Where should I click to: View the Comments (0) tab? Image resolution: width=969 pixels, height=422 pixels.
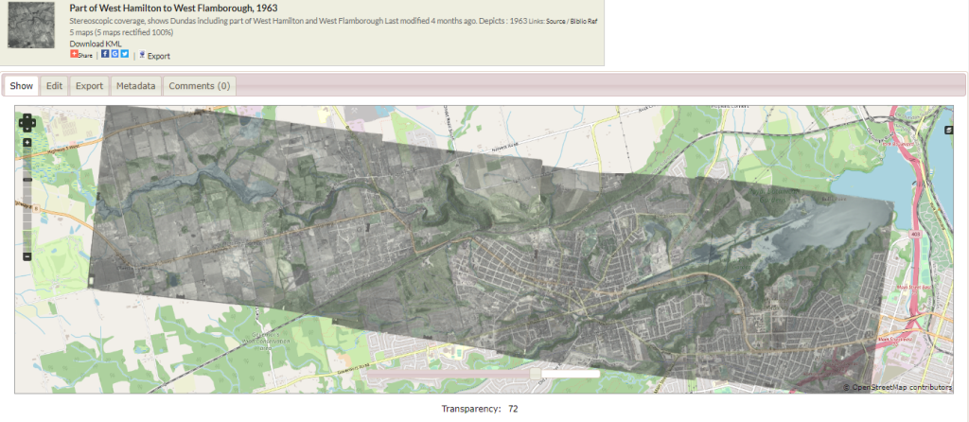click(199, 86)
